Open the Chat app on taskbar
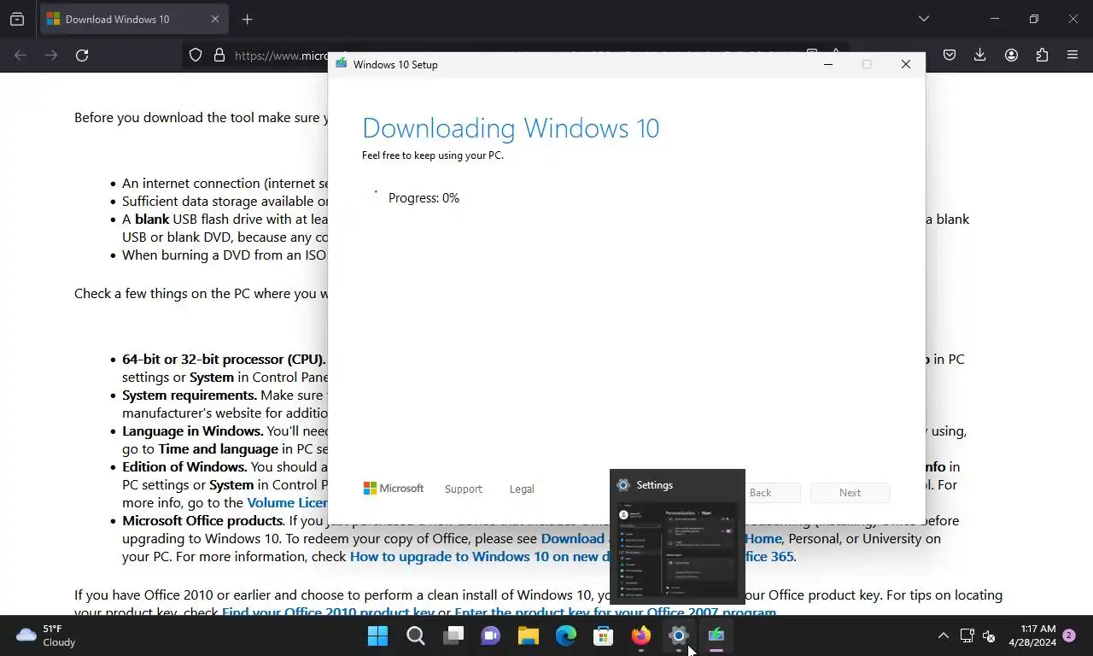This screenshot has height=656, width=1093. click(x=490, y=635)
